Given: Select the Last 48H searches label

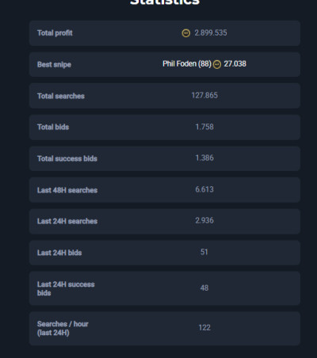Looking at the screenshot, I should [67, 190].
